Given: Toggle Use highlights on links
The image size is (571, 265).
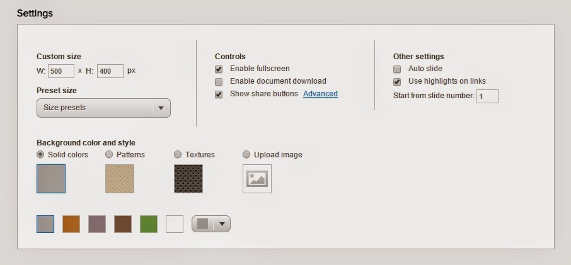Looking at the screenshot, I should (397, 82).
